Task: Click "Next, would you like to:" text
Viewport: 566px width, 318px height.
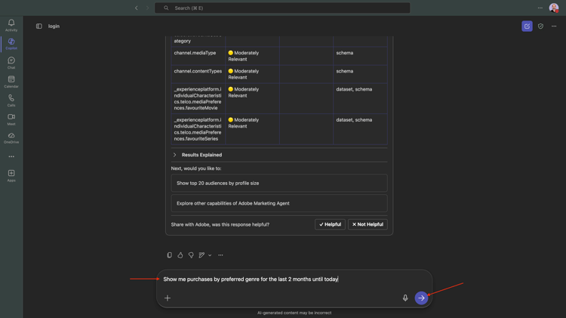Action: 196,168
